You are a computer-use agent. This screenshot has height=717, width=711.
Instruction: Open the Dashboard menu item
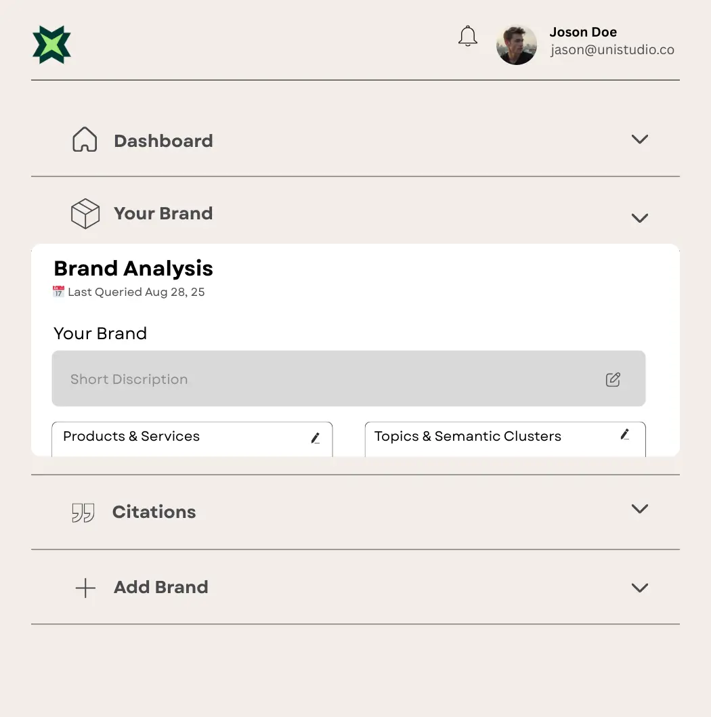pos(163,141)
